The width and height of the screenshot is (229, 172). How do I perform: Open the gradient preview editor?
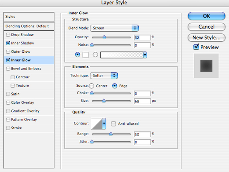122,55
